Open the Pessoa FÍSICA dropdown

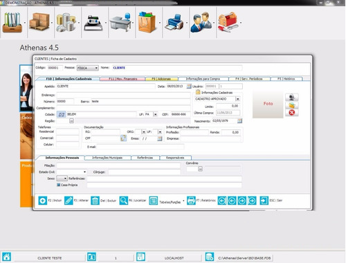[88, 68]
